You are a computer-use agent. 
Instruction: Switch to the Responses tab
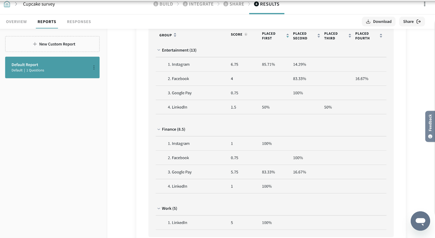79,22
